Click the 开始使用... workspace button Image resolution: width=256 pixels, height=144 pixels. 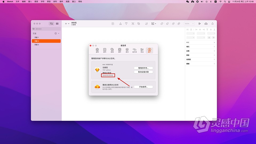143,87
